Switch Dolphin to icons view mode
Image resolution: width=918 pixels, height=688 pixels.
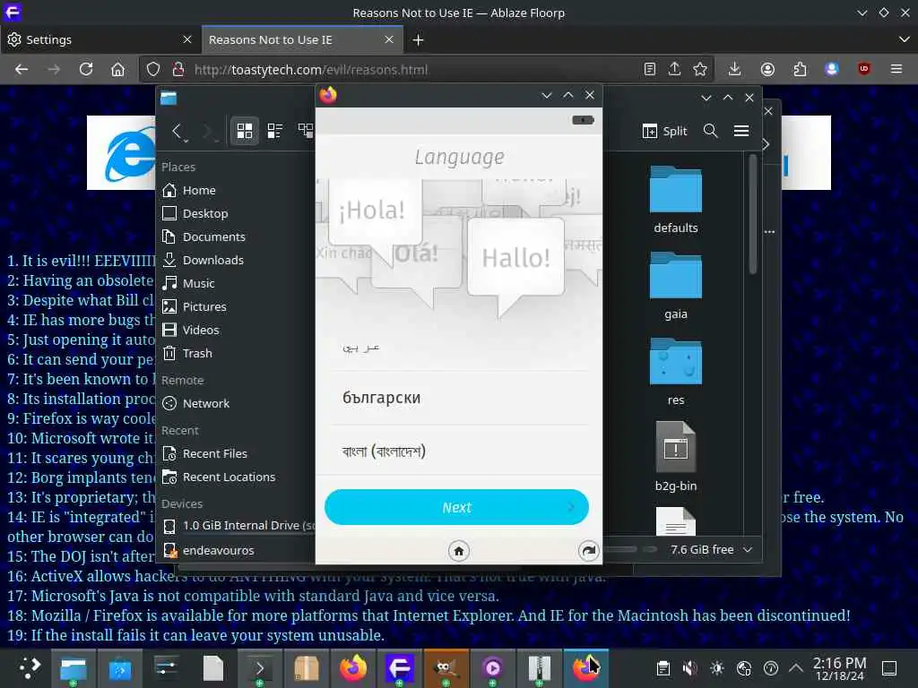click(244, 131)
